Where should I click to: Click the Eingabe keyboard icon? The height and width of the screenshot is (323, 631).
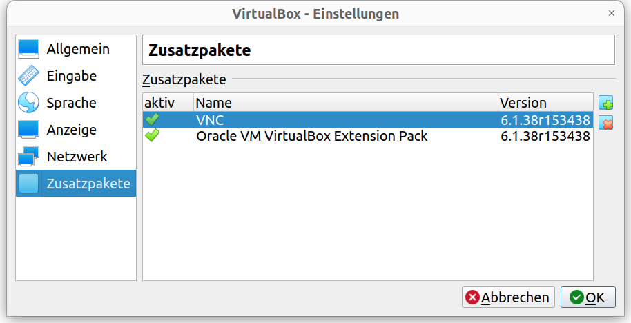28,76
